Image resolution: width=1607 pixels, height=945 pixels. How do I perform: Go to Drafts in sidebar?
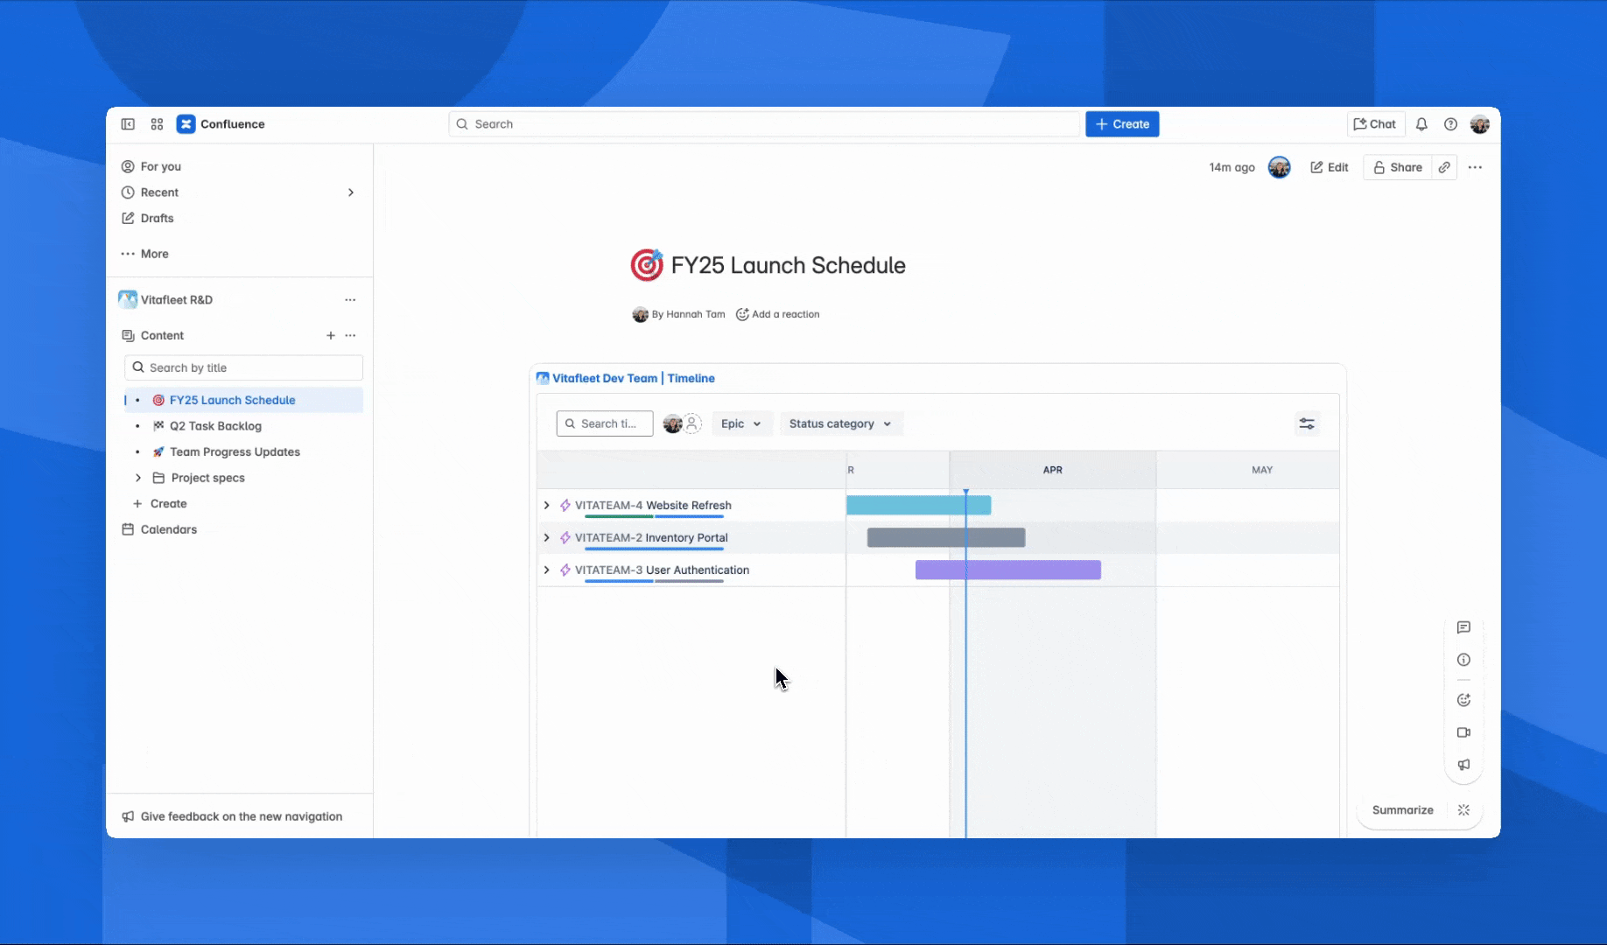[x=157, y=218]
